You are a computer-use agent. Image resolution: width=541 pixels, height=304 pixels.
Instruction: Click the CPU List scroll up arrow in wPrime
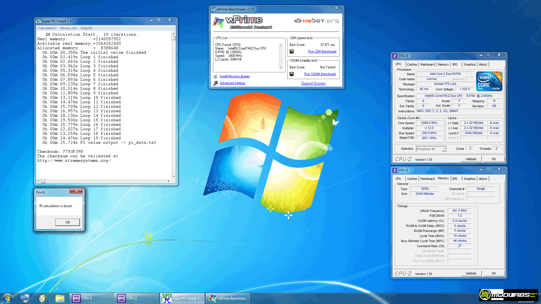(x=281, y=45)
